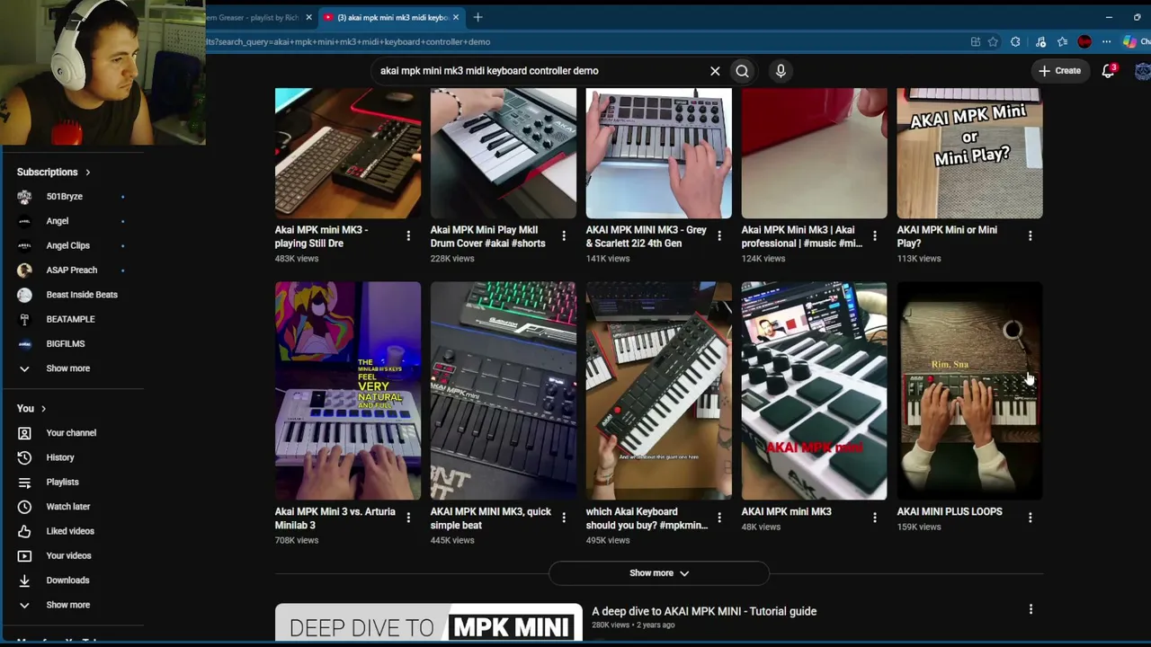Viewport: 1151px width, 647px height.
Task: Open the Edge extensions menu
Action: 1015,41
